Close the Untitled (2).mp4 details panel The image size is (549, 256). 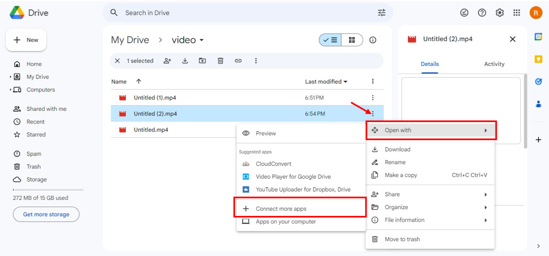[512, 39]
